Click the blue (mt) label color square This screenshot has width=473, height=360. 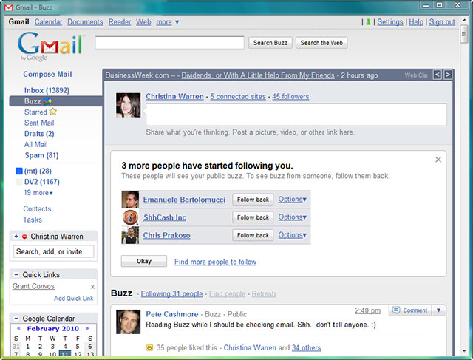(x=19, y=171)
